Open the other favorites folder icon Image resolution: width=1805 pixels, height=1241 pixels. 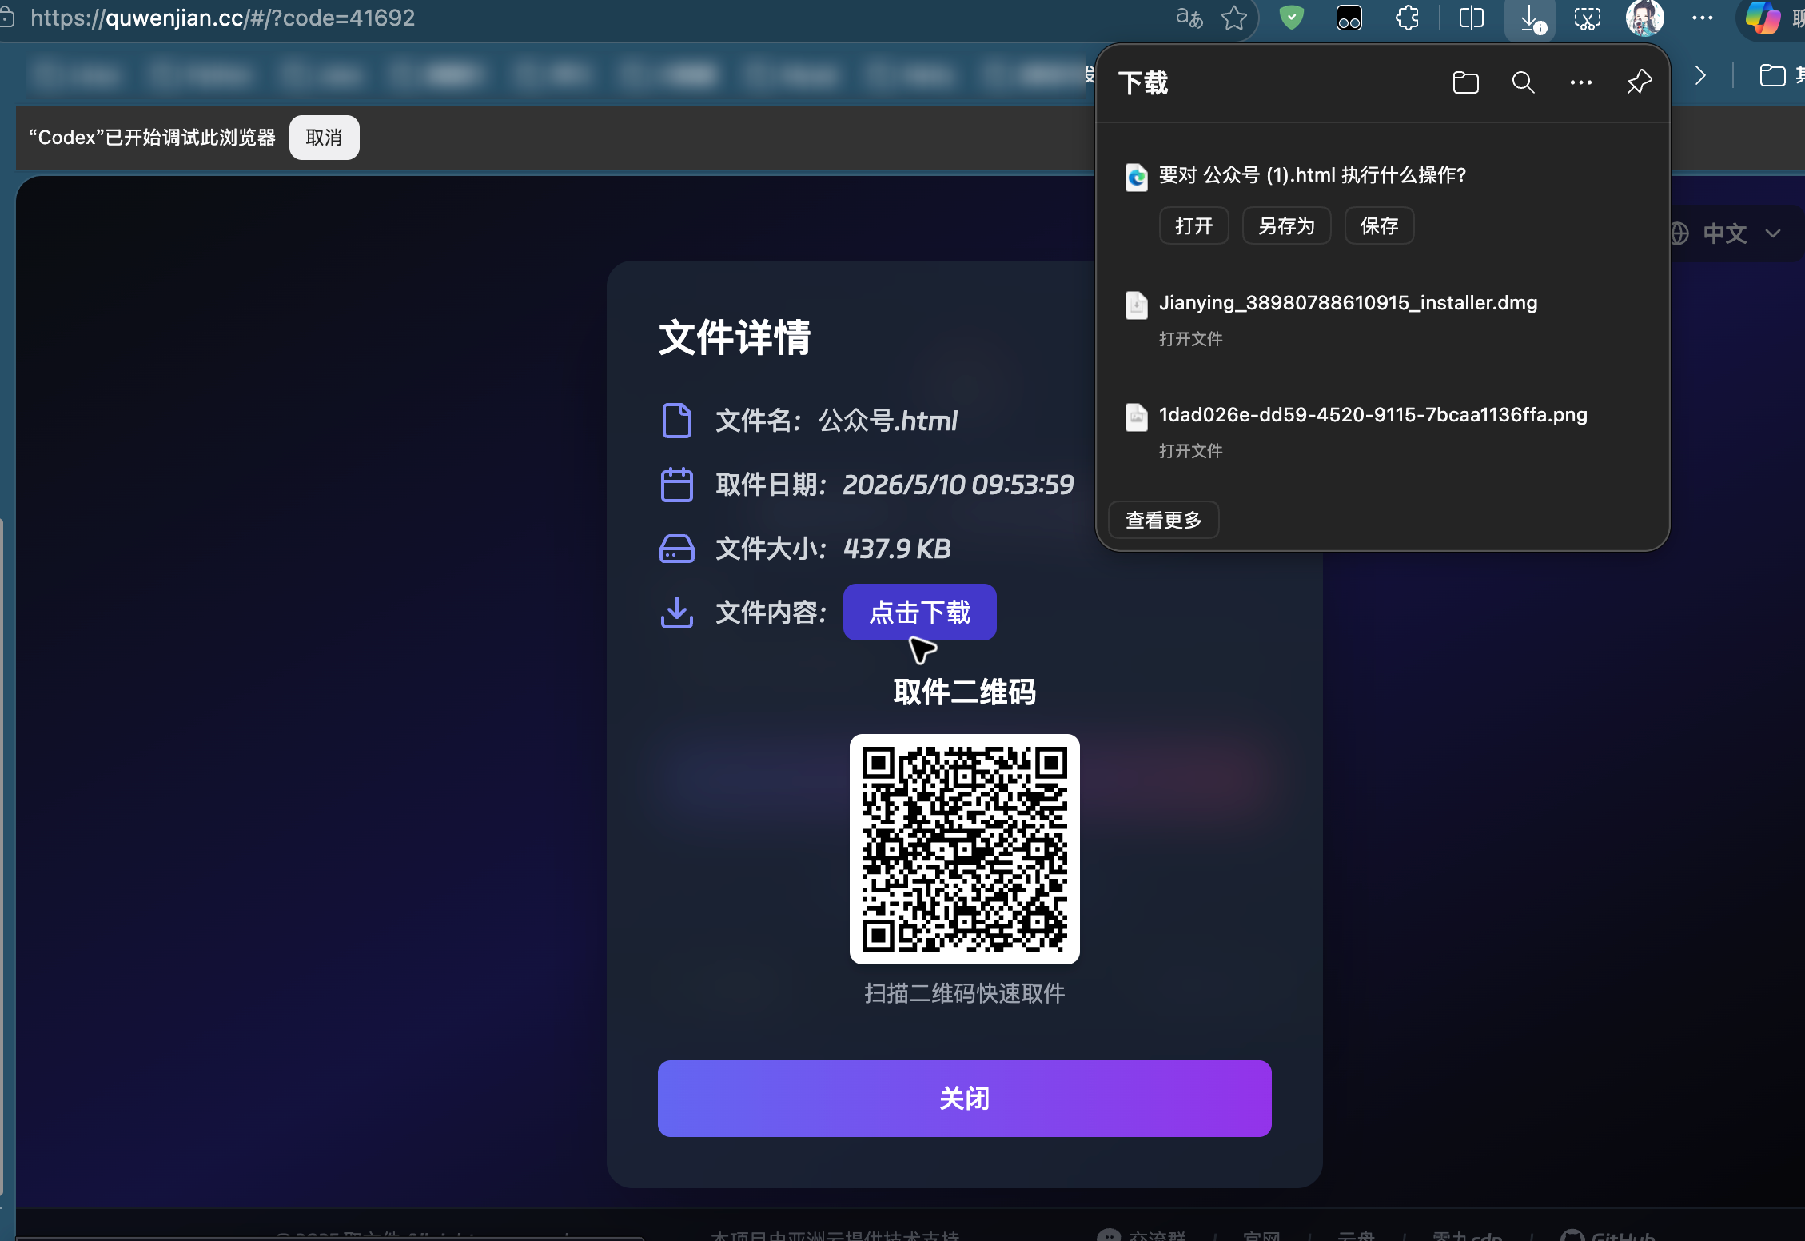(1772, 76)
